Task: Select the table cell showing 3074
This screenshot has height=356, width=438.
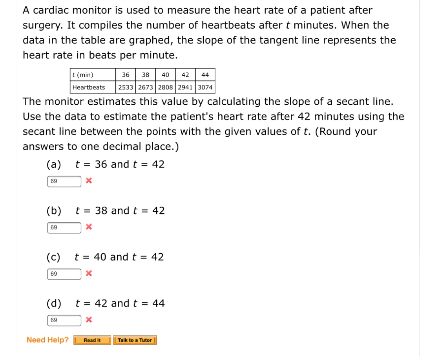Action: coord(206,87)
